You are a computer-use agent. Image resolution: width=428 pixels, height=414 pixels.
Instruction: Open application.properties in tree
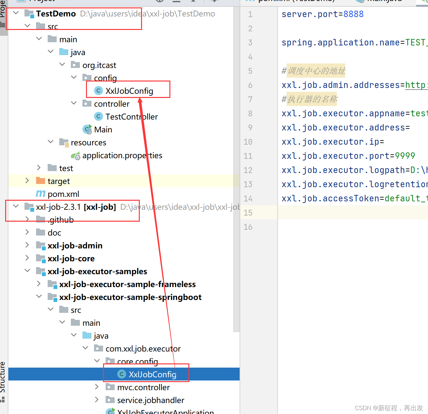[x=122, y=155]
